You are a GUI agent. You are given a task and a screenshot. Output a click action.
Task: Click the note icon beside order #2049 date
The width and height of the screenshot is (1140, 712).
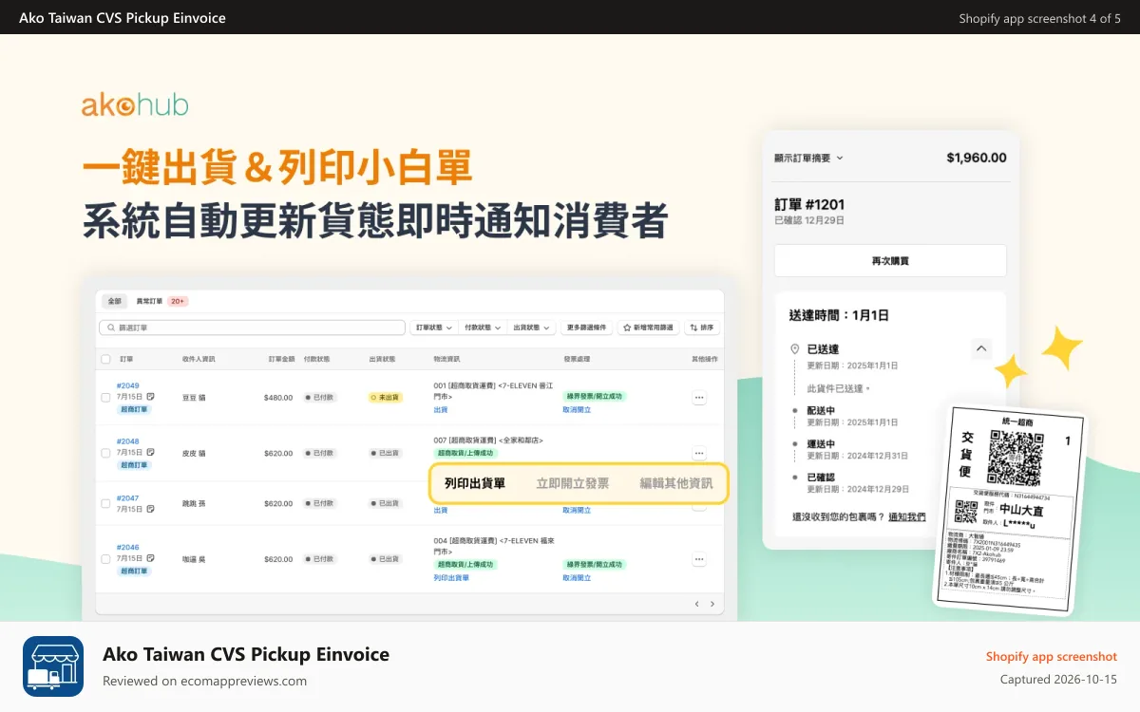point(150,397)
